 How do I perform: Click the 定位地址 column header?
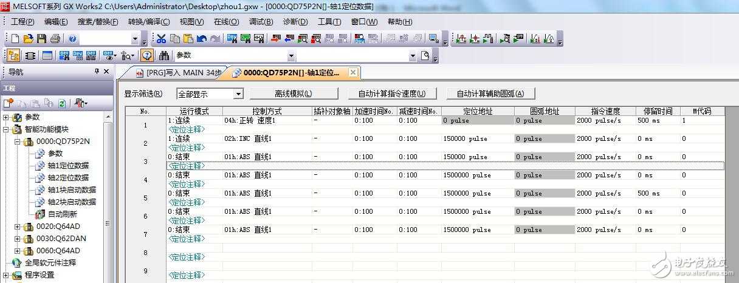tap(478, 111)
